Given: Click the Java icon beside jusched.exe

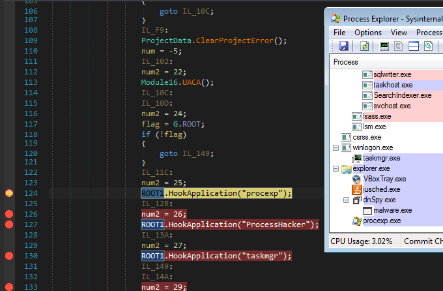Looking at the screenshot, I should [x=357, y=189].
